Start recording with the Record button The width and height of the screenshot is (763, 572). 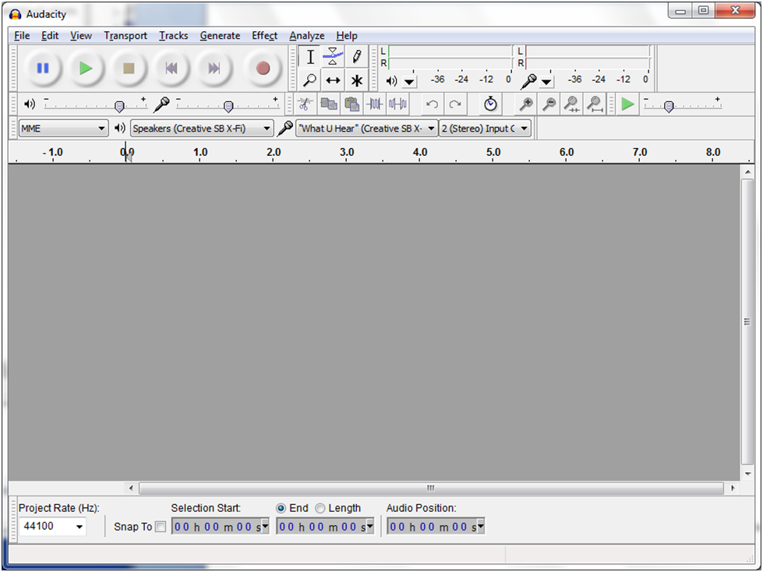[x=263, y=68]
